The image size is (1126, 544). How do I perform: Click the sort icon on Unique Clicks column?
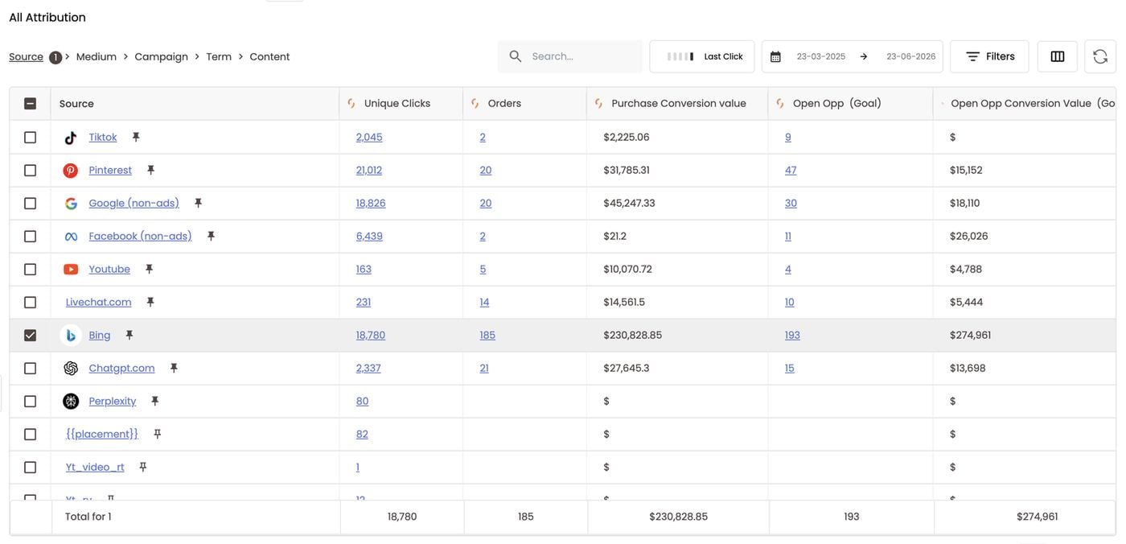click(x=351, y=103)
